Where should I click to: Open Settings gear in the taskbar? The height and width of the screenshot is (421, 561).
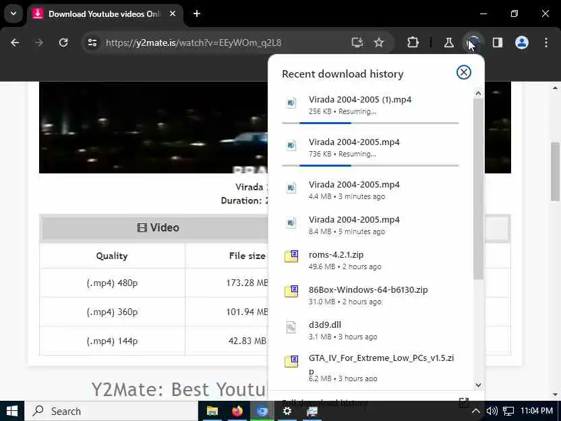287,411
